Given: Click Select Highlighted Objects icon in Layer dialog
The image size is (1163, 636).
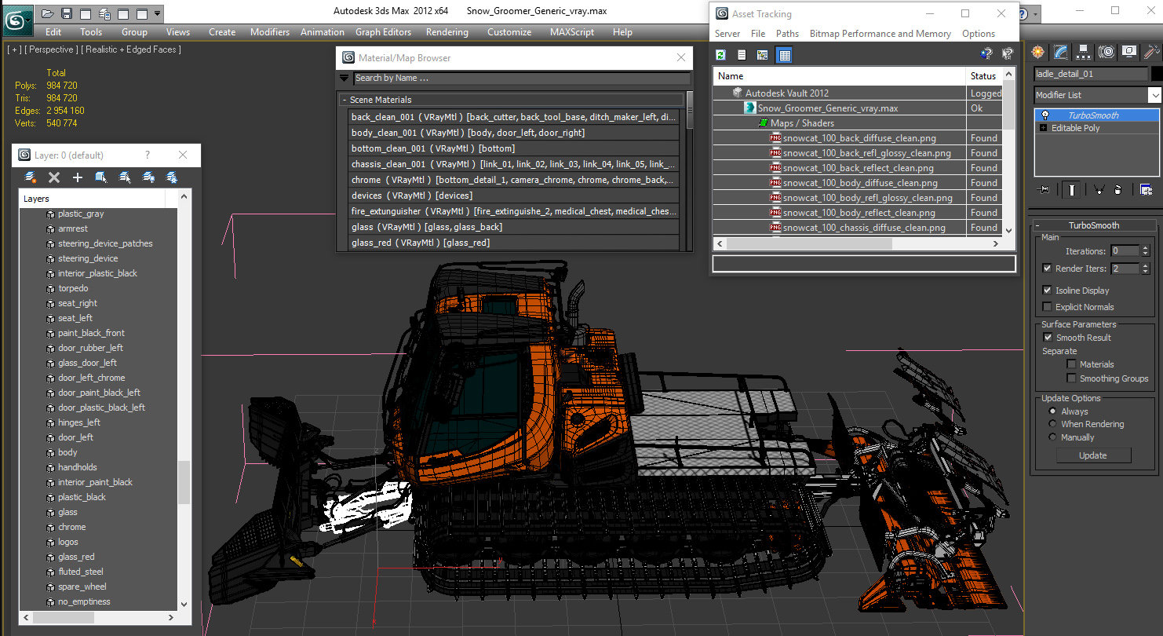Looking at the screenshot, I should pos(101,177).
